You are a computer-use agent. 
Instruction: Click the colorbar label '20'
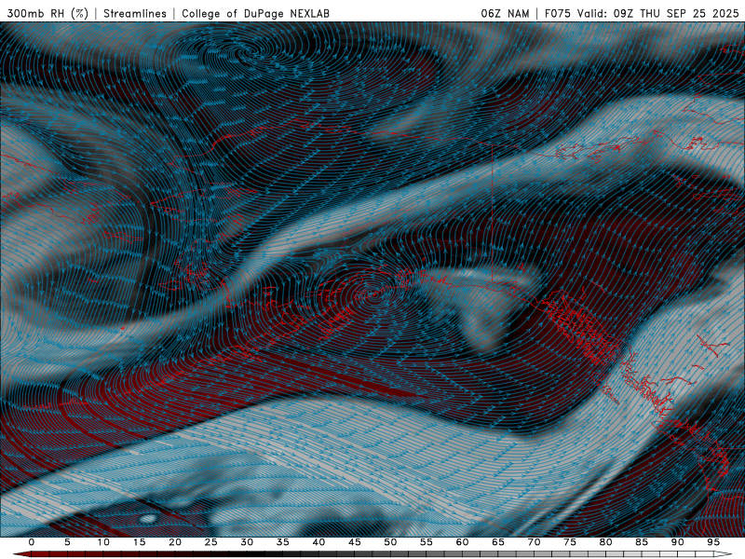click(175, 542)
